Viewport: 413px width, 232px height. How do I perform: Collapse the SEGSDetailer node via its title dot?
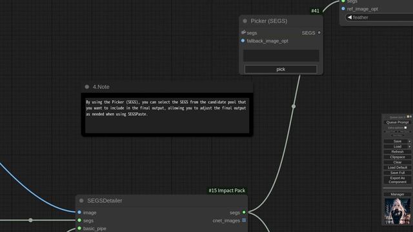(x=81, y=200)
